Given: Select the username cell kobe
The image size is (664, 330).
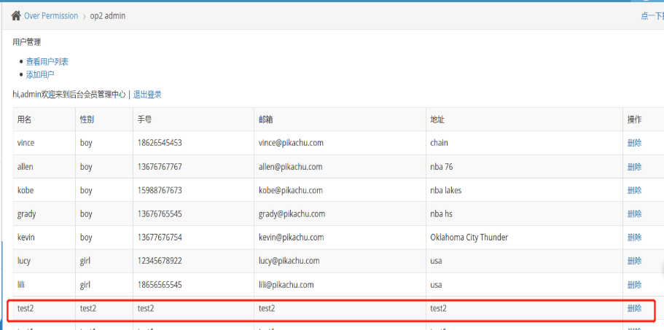Looking at the screenshot, I should [x=26, y=190].
